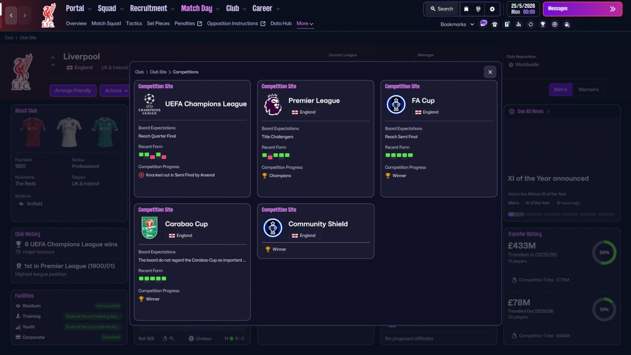This screenshot has width=631, height=355.
Task: Expand the Club menu
Action: (x=236, y=8)
